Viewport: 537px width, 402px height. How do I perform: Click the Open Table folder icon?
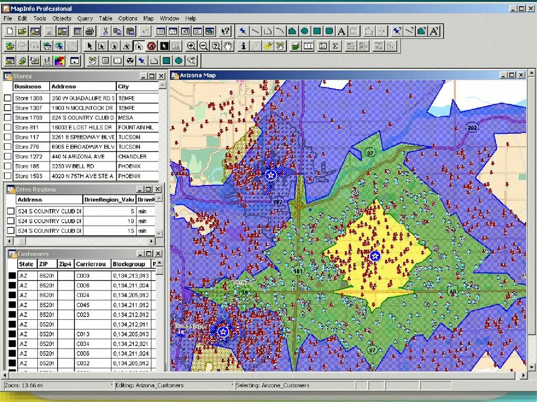coord(22,31)
